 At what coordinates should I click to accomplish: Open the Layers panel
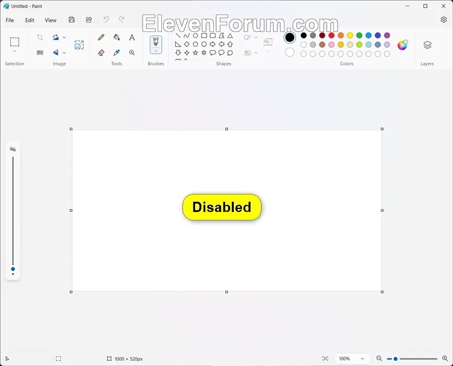coord(427,45)
